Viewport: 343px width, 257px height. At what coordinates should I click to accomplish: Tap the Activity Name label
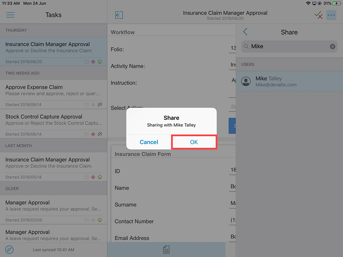point(128,66)
